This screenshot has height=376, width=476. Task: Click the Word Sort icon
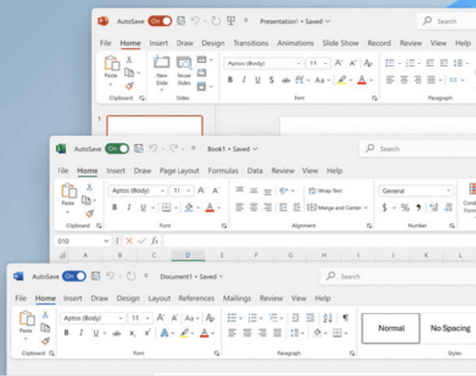(328, 318)
